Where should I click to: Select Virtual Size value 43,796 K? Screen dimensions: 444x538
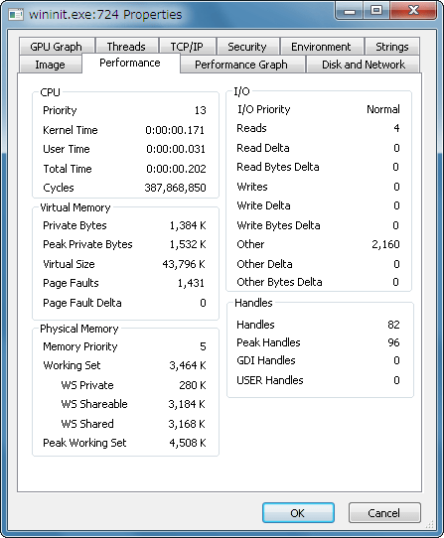pyautogui.click(x=184, y=264)
